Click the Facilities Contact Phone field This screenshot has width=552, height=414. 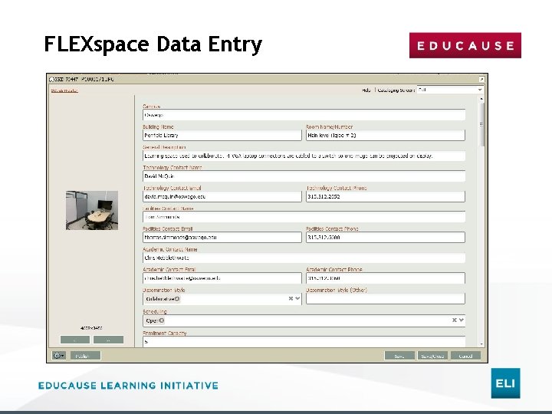386,237
